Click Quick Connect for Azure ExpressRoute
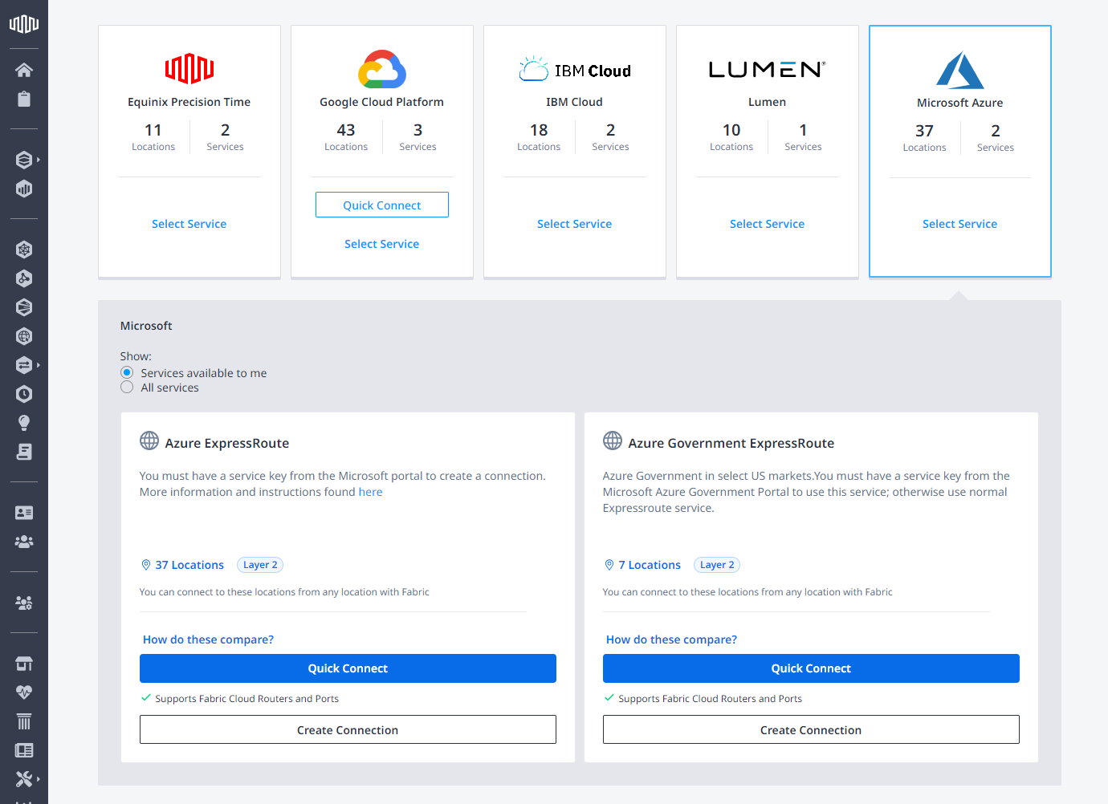Screen dimensions: 1108x804 348,668
